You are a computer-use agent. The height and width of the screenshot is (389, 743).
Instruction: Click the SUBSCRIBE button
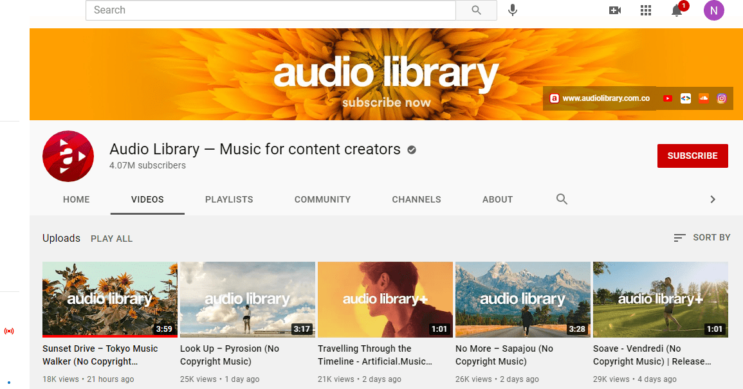692,156
